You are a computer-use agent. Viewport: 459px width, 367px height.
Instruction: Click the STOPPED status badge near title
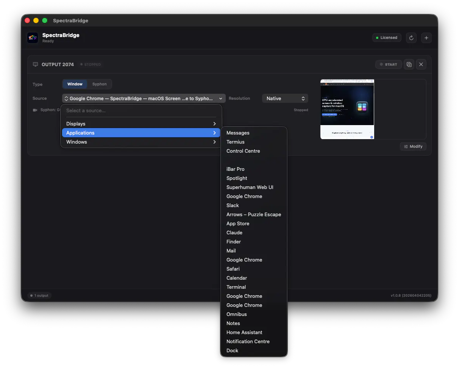point(91,64)
